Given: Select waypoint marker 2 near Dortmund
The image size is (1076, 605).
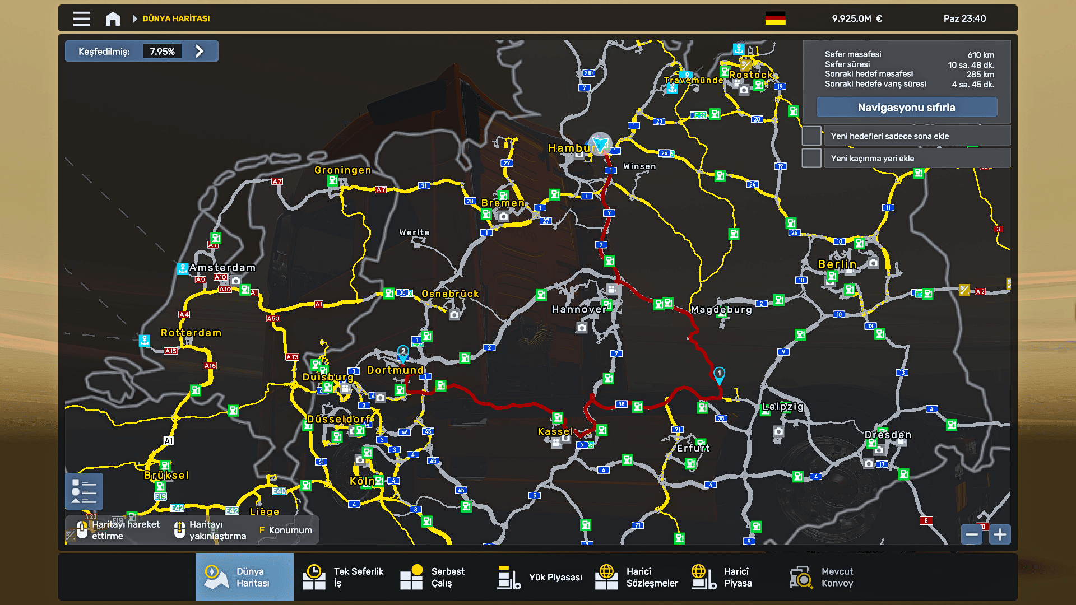Looking at the screenshot, I should [x=403, y=352].
